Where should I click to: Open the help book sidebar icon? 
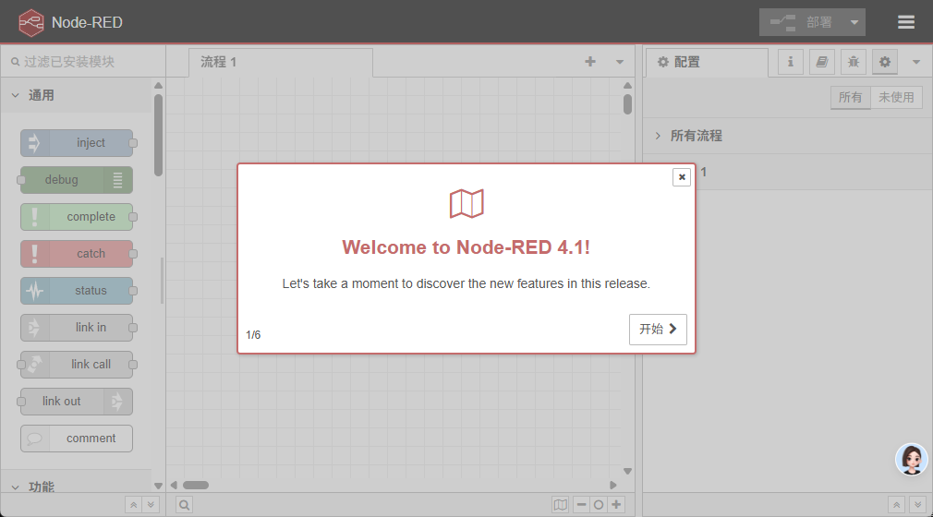point(822,61)
